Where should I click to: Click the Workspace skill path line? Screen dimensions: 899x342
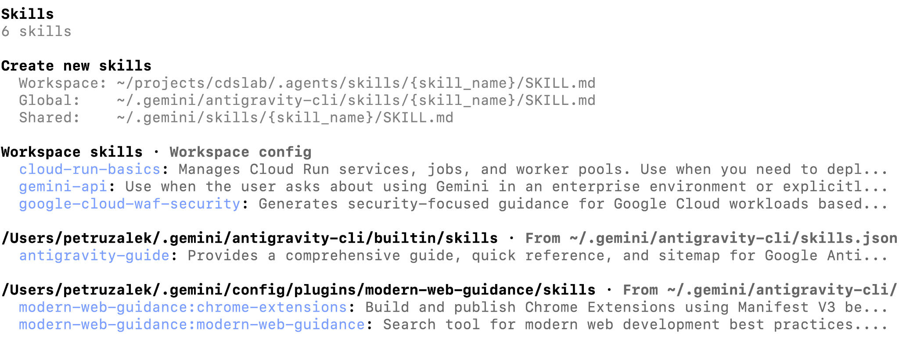click(x=307, y=83)
